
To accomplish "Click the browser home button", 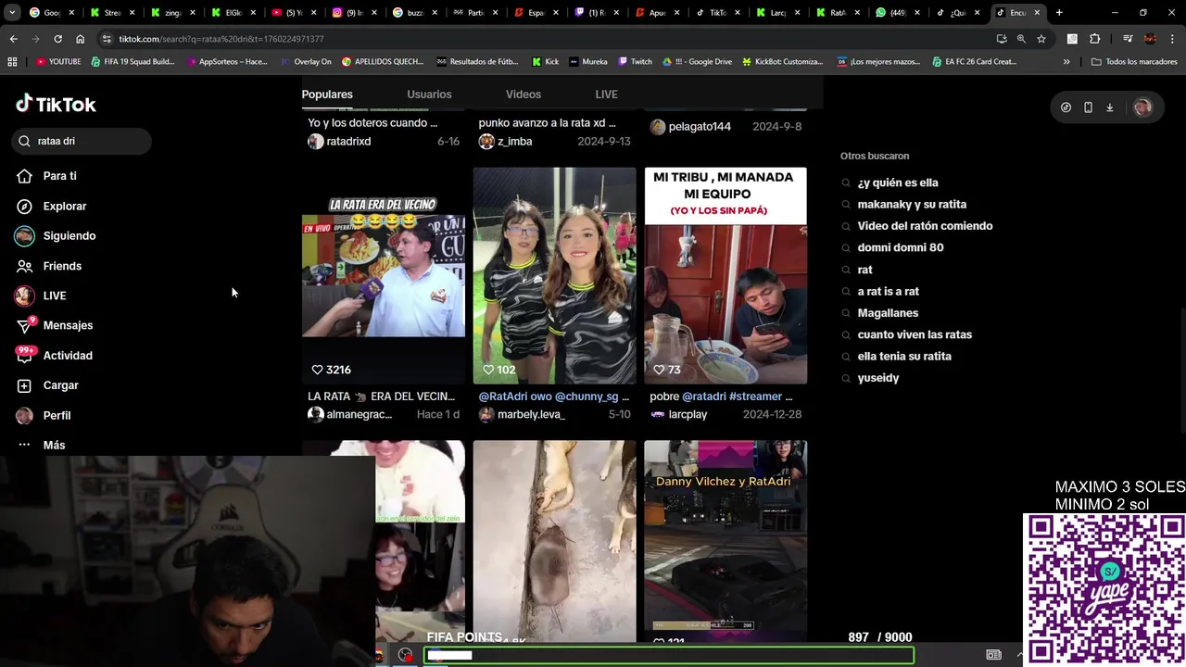I will (80, 39).
